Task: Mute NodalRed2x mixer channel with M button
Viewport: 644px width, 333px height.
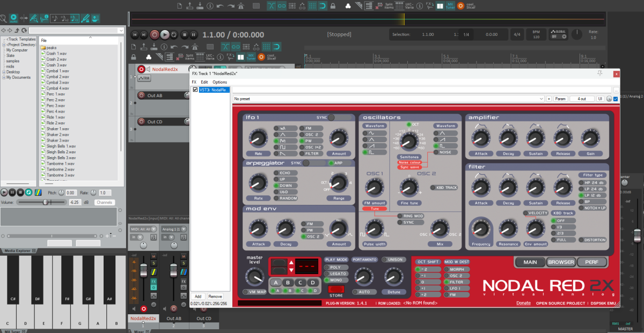Action: tap(153, 256)
